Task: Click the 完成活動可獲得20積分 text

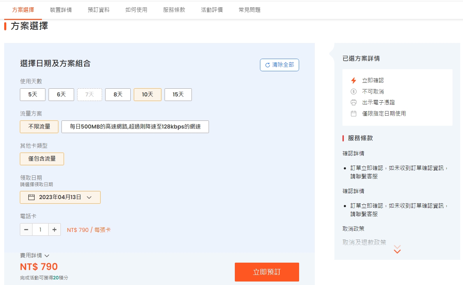Action: 44,278
